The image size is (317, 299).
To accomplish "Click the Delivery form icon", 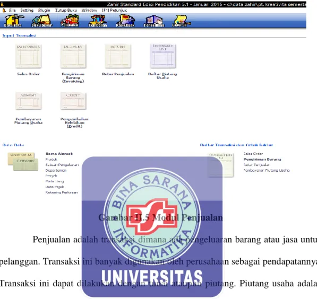I will (73, 56).
